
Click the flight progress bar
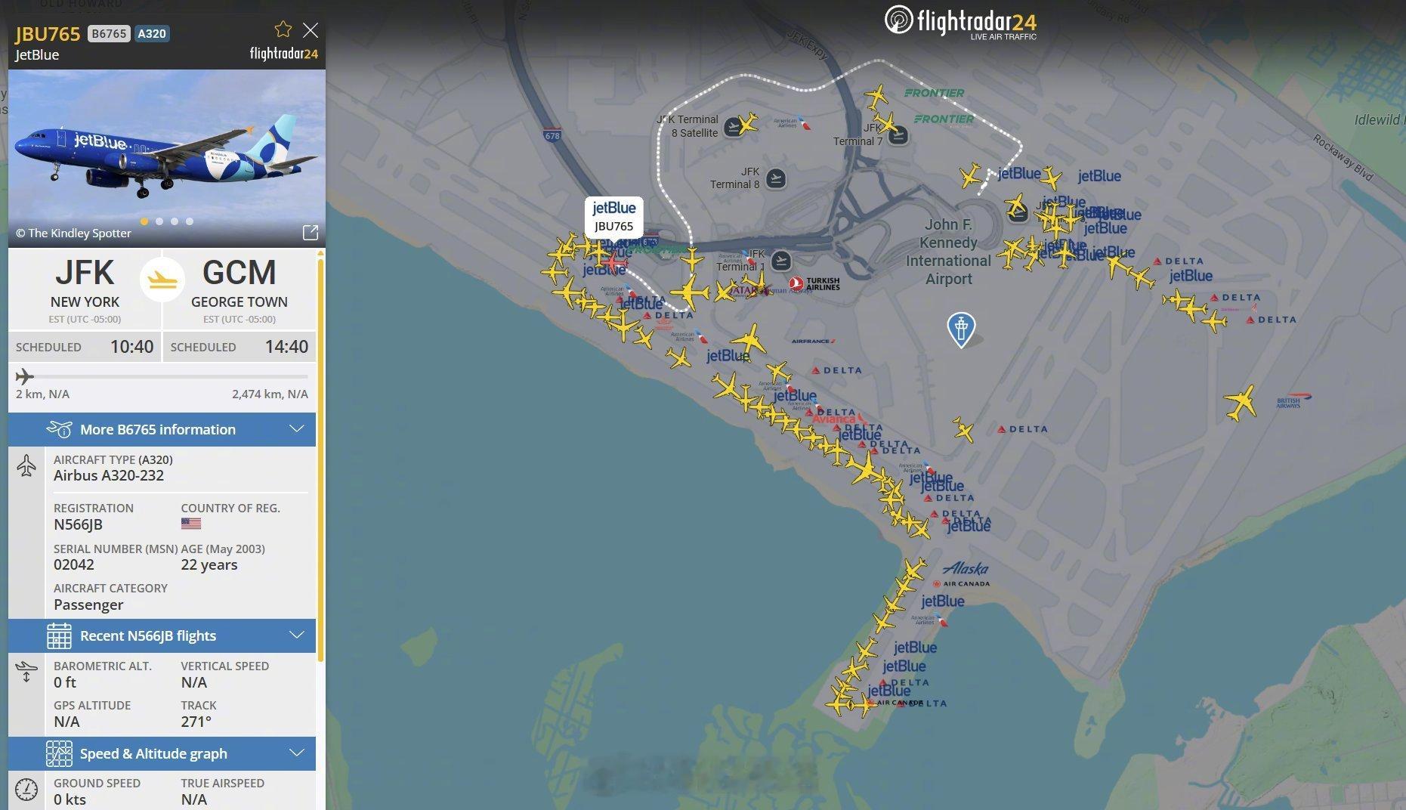pyautogui.click(x=162, y=376)
